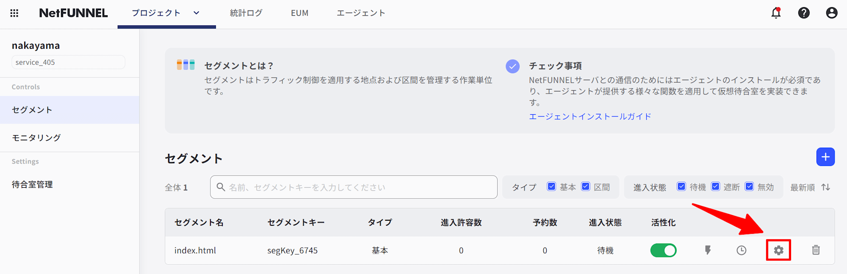Click the lightning bolt icon for index.html
This screenshot has height=274, width=847.
point(708,250)
